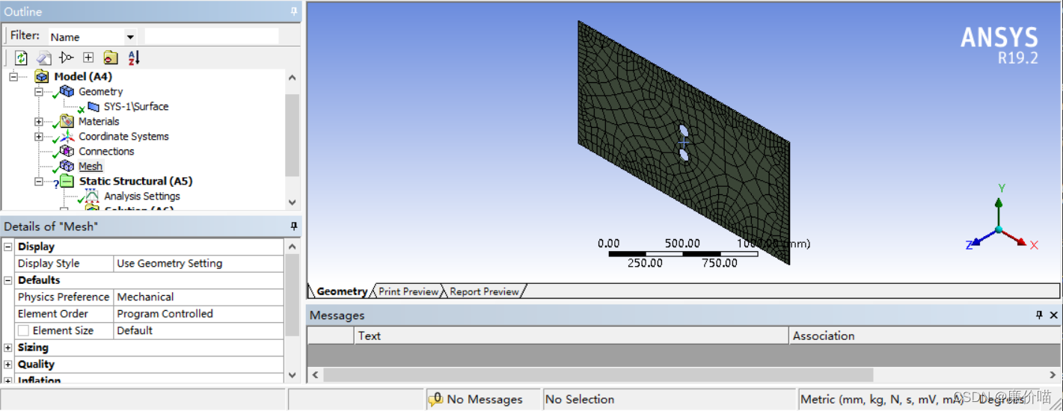Click the Connections node icon

pos(67,151)
